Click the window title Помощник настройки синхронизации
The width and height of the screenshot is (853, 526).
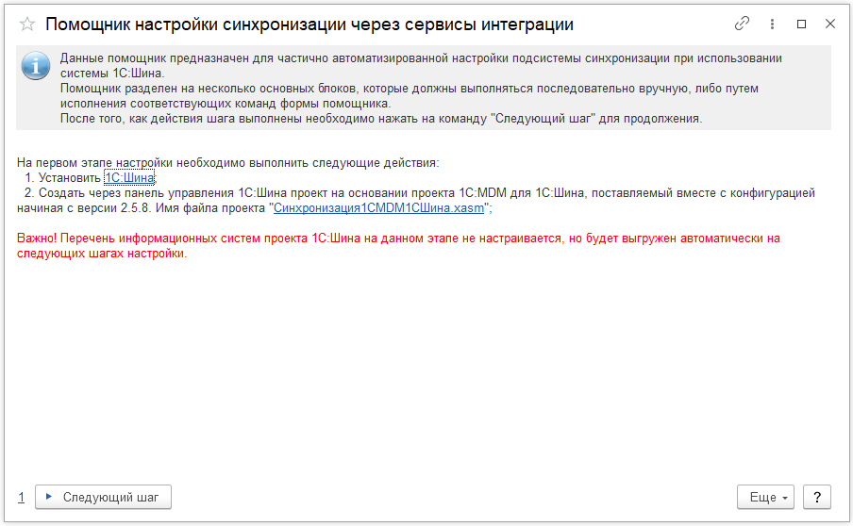(309, 25)
